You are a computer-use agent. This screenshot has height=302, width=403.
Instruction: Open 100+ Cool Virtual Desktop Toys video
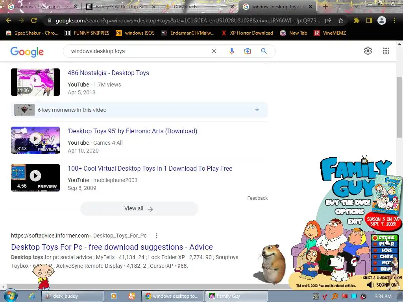[150, 168]
